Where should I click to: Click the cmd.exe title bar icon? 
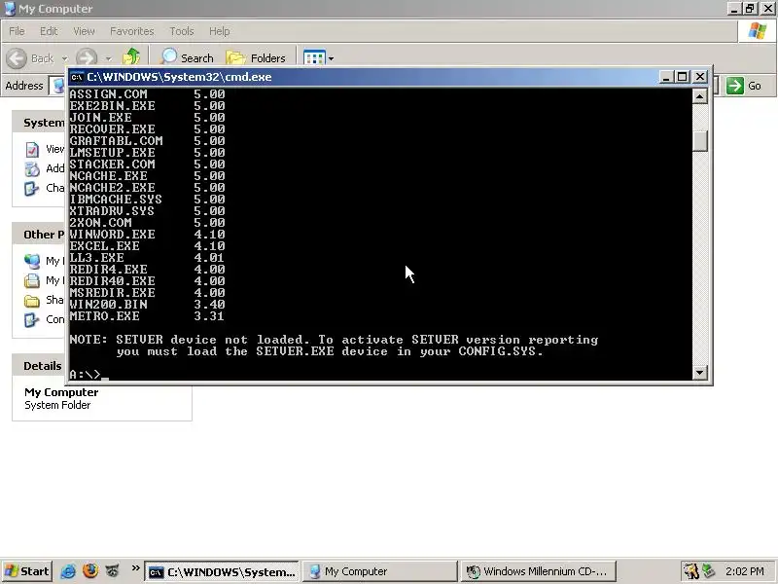[x=77, y=77]
